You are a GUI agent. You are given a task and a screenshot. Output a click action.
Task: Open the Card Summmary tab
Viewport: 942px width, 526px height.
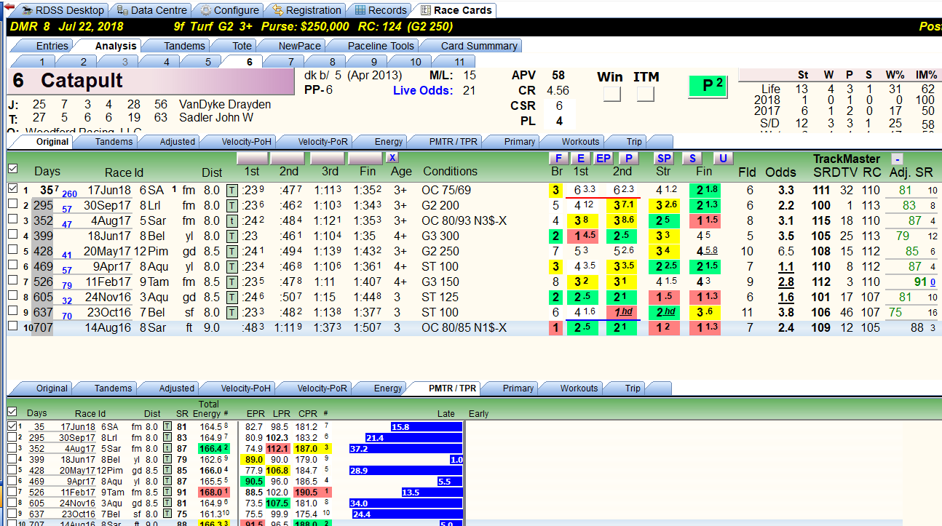[x=479, y=46]
